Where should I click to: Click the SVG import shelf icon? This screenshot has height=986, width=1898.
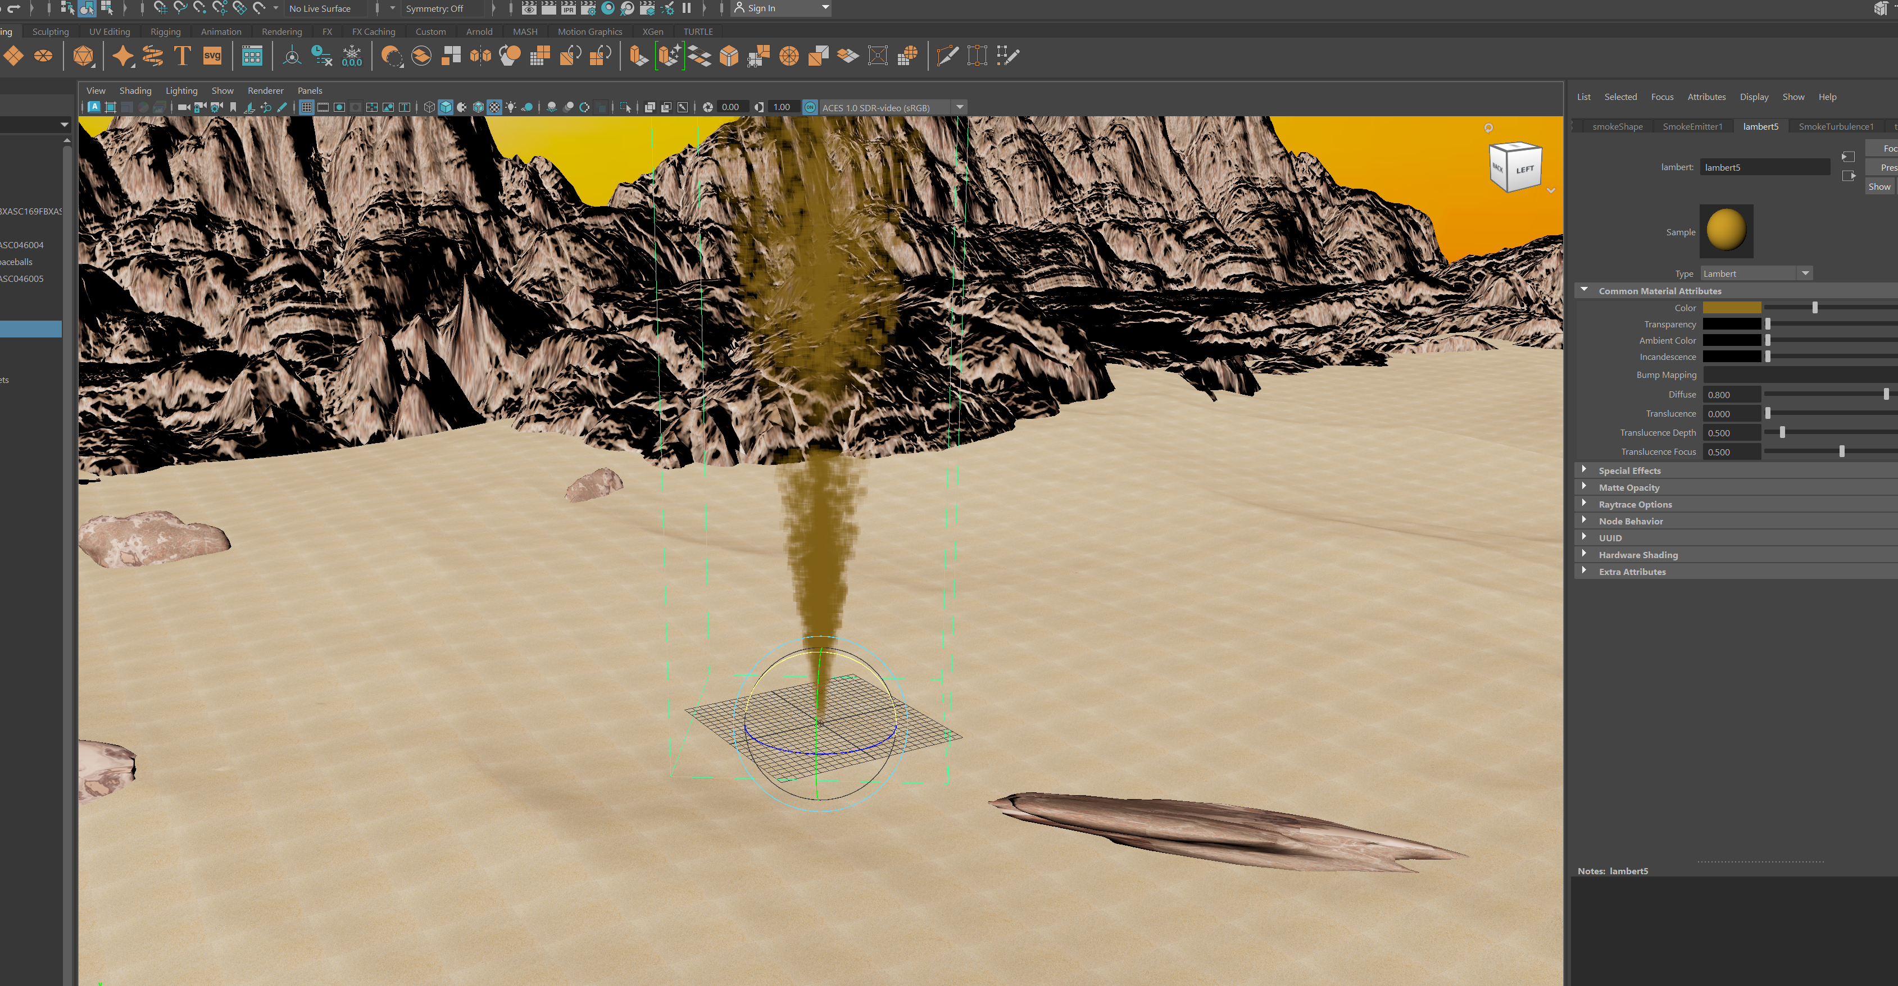pos(212,56)
